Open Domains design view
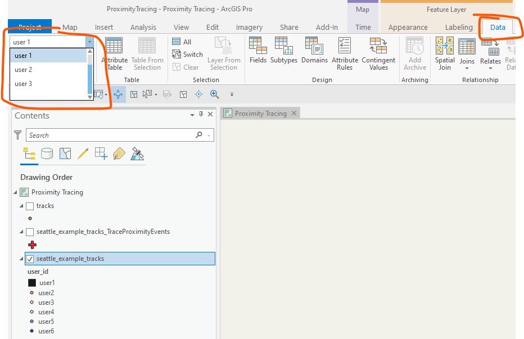The height and width of the screenshot is (339, 524). (314, 51)
